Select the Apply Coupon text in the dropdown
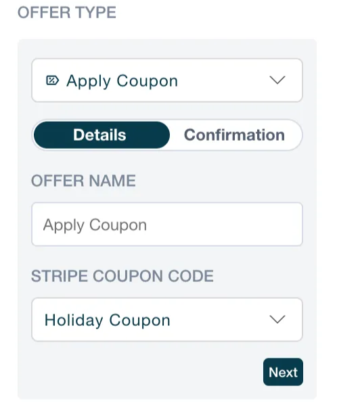This screenshot has height=407, width=337. pyautogui.click(x=122, y=81)
